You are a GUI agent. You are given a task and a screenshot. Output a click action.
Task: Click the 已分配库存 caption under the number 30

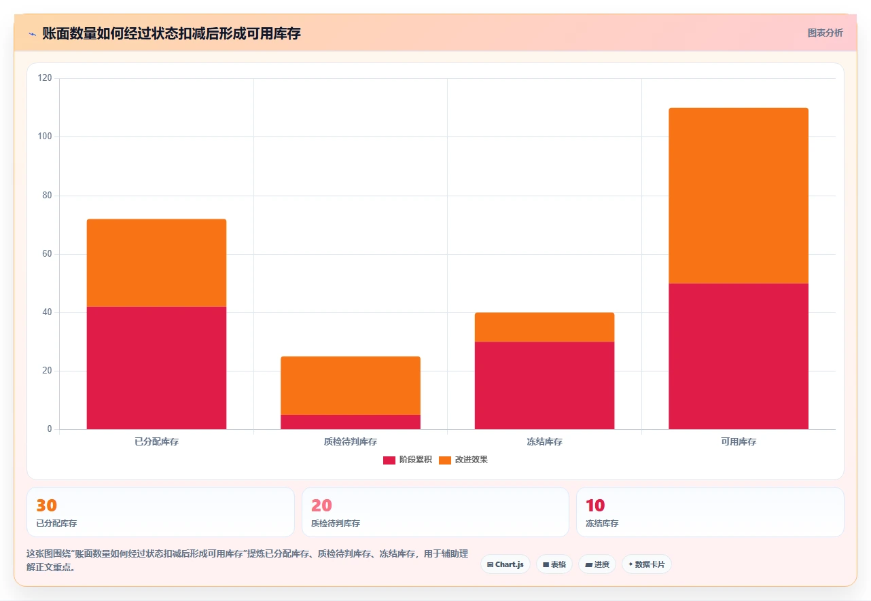[56, 524]
